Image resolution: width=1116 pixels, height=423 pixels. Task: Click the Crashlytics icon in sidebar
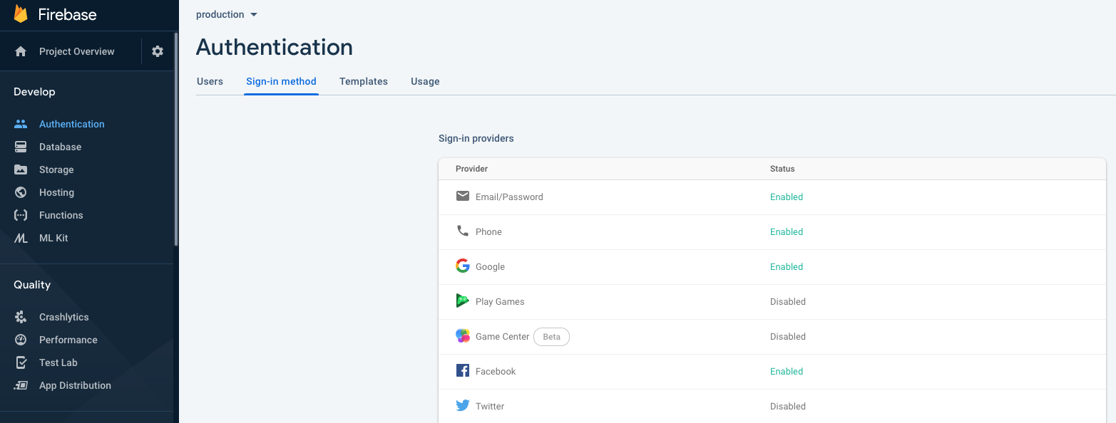click(x=21, y=317)
